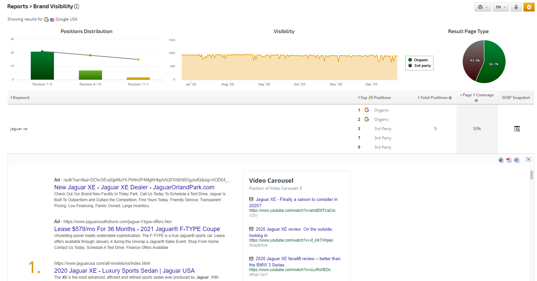This screenshot has height=281, width=537.
Task: Close the SERP snapshot panel
Action: click(x=528, y=160)
